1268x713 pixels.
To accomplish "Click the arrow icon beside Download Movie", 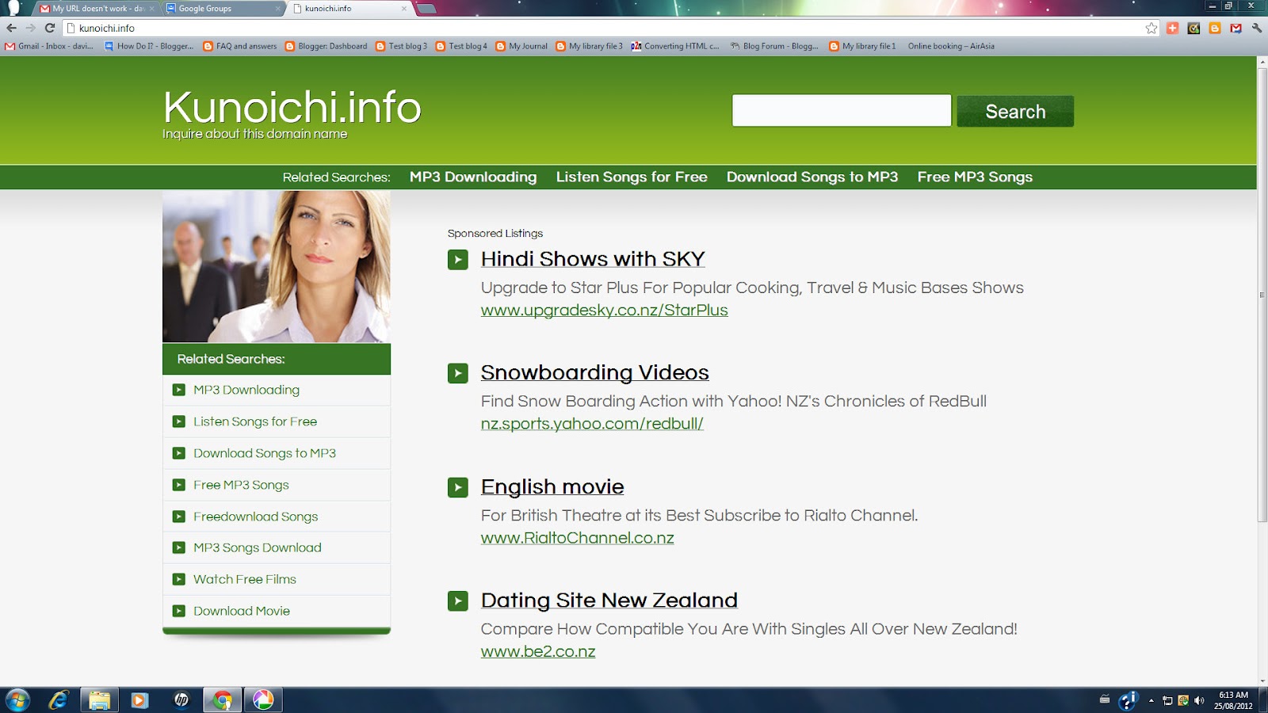I will [179, 611].
